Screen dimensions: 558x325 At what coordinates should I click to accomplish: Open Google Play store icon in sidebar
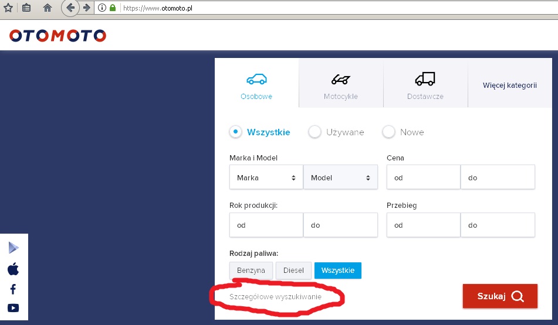[13, 248]
